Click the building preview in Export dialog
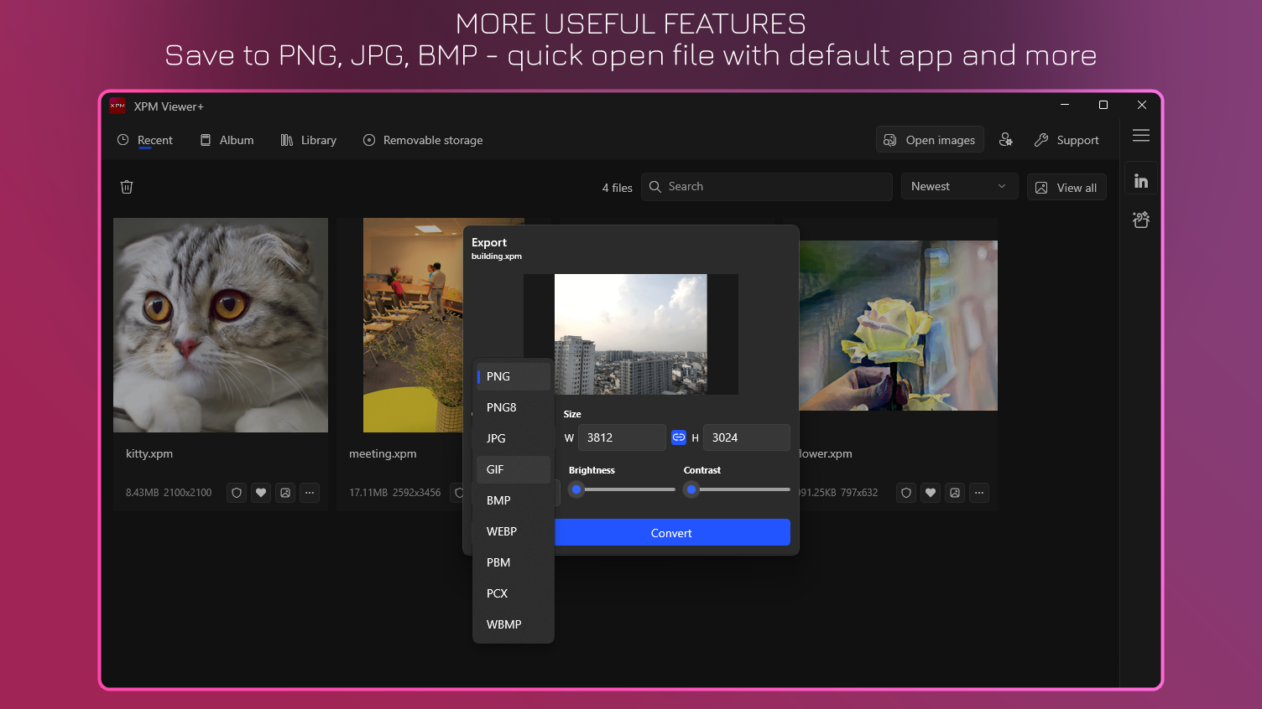Image resolution: width=1262 pixels, height=709 pixels. coord(631,334)
